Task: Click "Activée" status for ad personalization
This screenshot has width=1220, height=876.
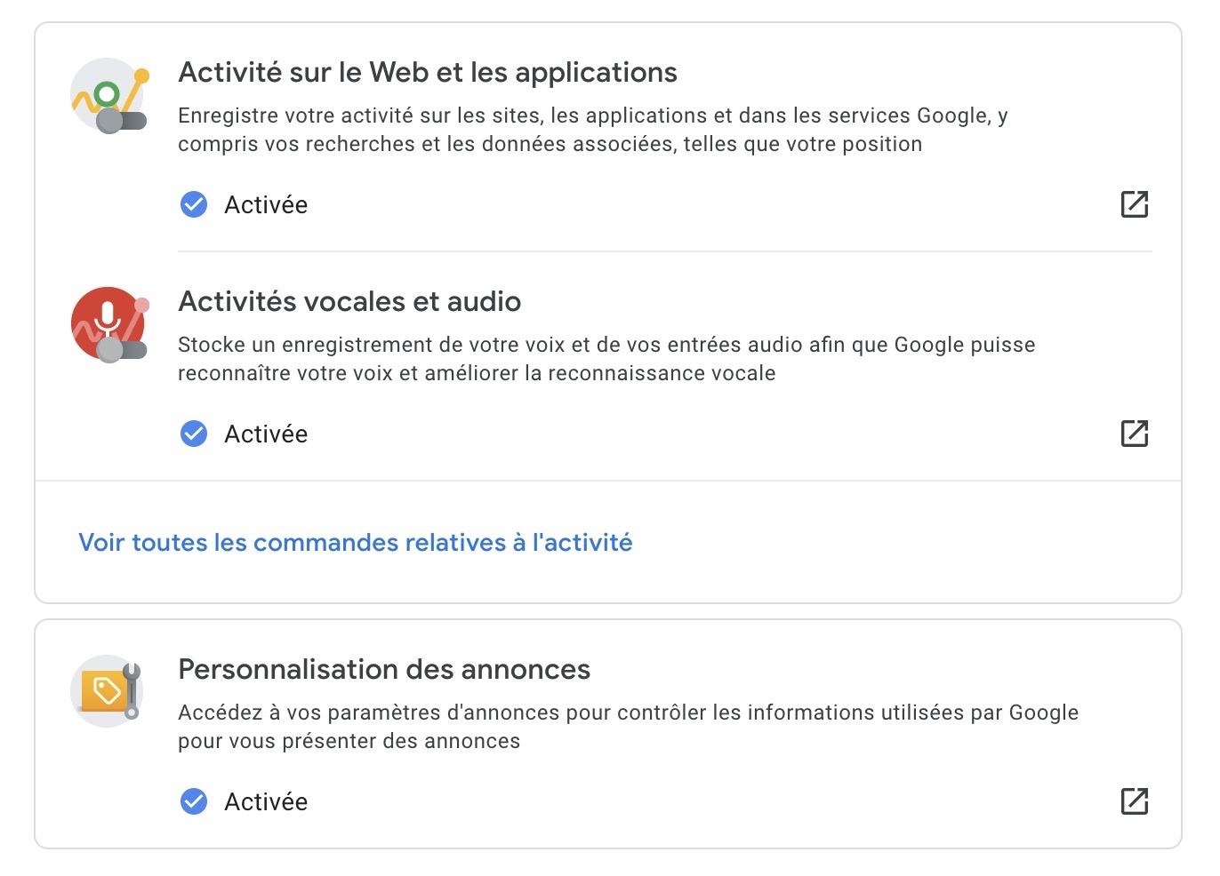Action: 266,802
